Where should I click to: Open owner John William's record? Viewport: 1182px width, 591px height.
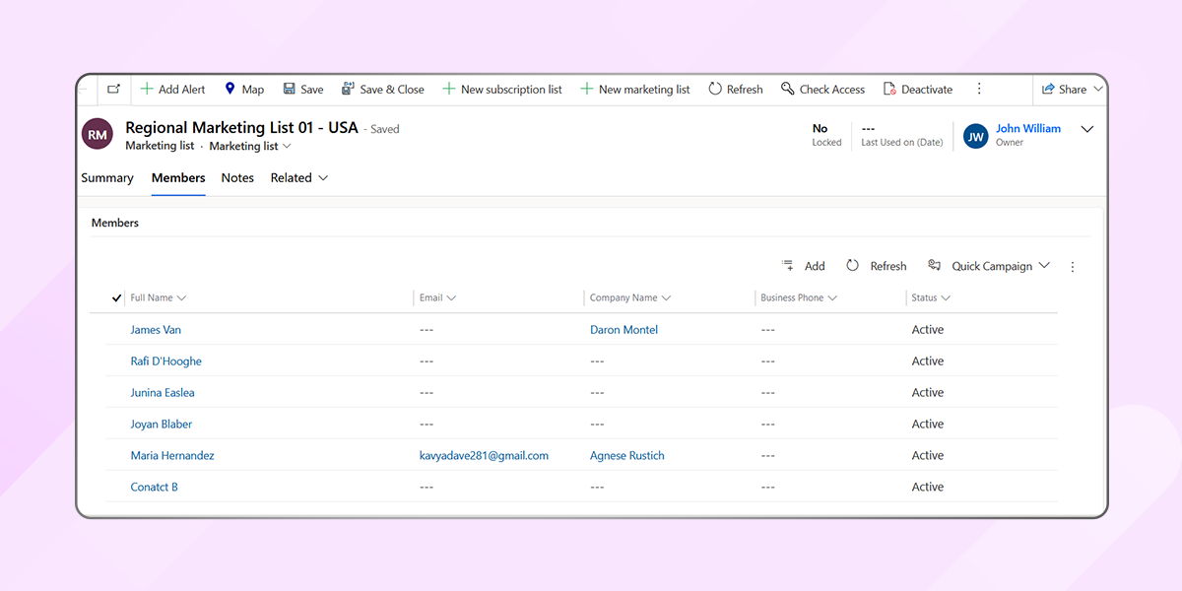click(x=1028, y=128)
